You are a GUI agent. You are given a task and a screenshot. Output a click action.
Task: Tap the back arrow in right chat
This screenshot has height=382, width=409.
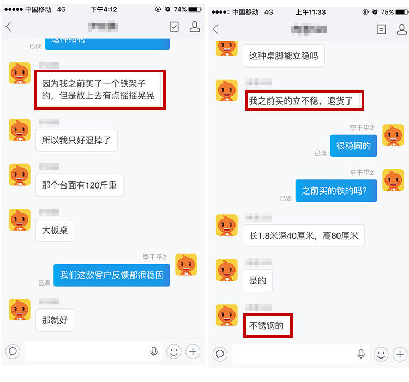tap(216, 29)
